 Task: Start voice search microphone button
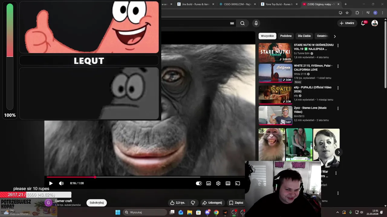click(x=256, y=23)
